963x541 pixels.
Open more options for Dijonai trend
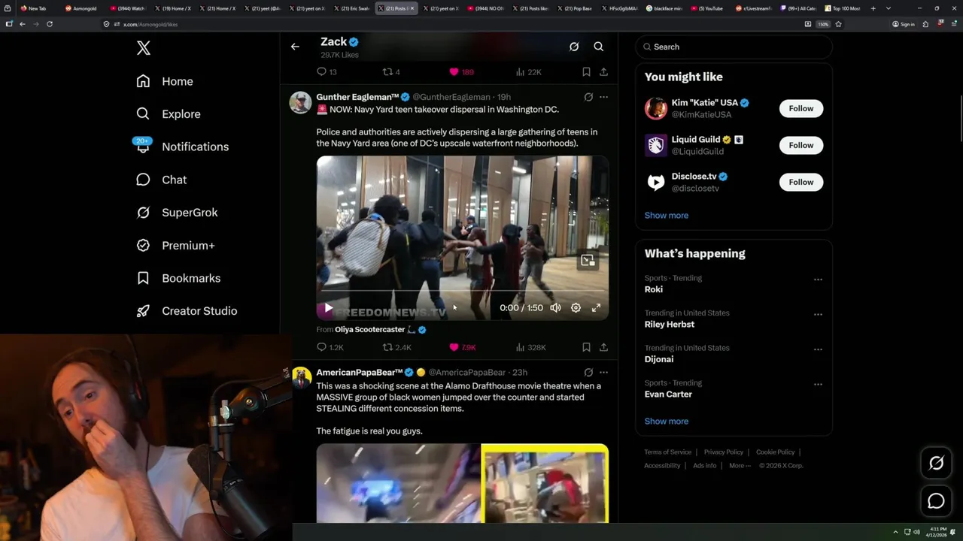(x=818, y=349)
